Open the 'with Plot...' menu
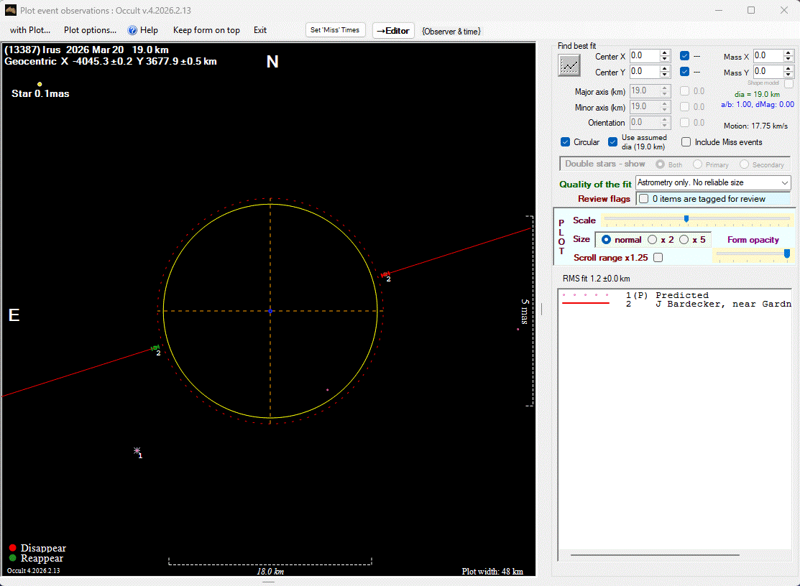 coord(29,30)
